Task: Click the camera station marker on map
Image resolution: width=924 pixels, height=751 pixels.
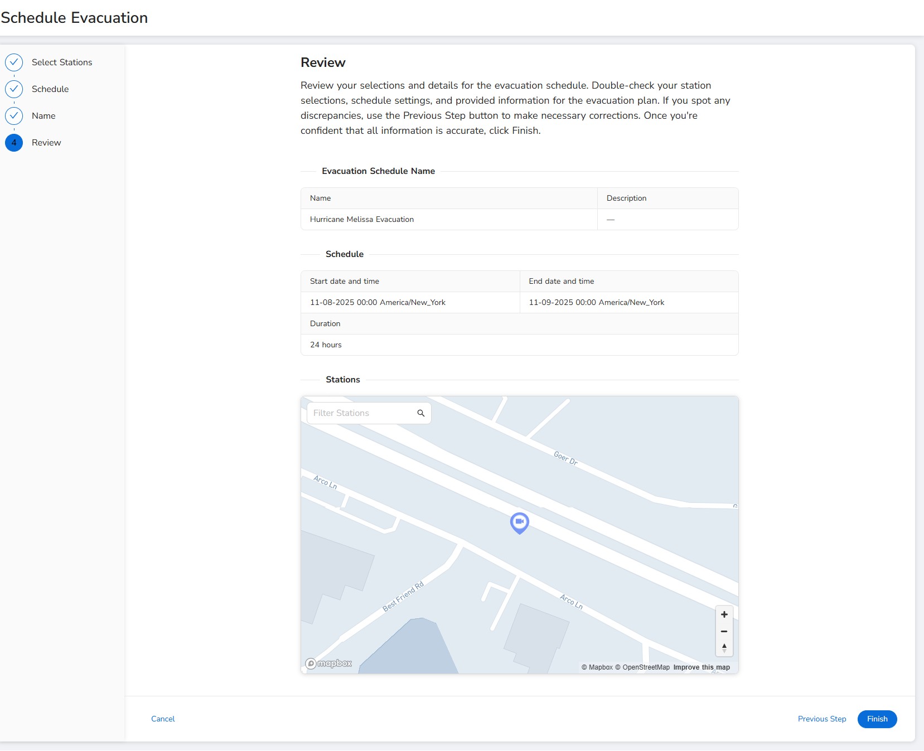Action: 519,522
